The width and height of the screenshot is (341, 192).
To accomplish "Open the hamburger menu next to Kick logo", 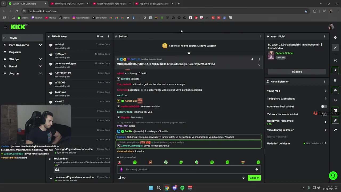I will 6,27.
